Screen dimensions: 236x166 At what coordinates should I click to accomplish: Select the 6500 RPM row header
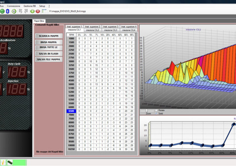pos(71,111)
